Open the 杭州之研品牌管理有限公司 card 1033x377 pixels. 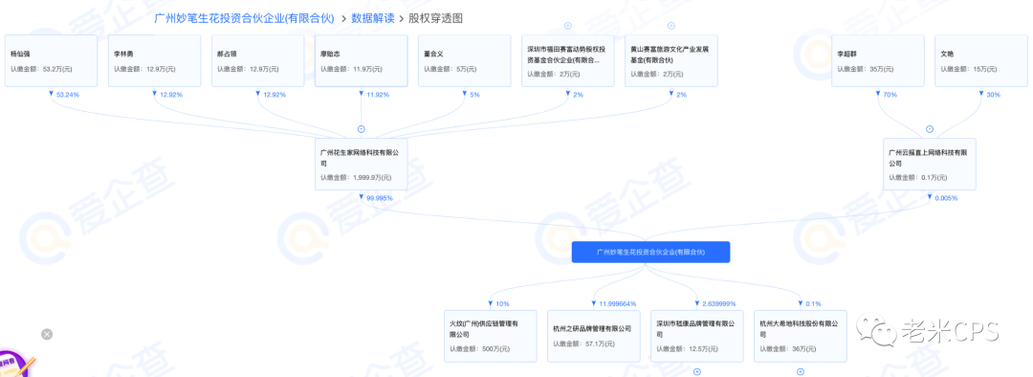594,336
